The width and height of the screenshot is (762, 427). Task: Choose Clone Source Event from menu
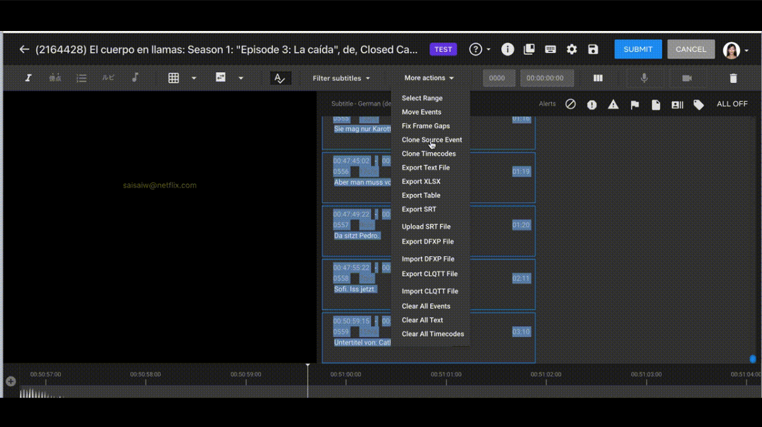click(x=431, y=140)
